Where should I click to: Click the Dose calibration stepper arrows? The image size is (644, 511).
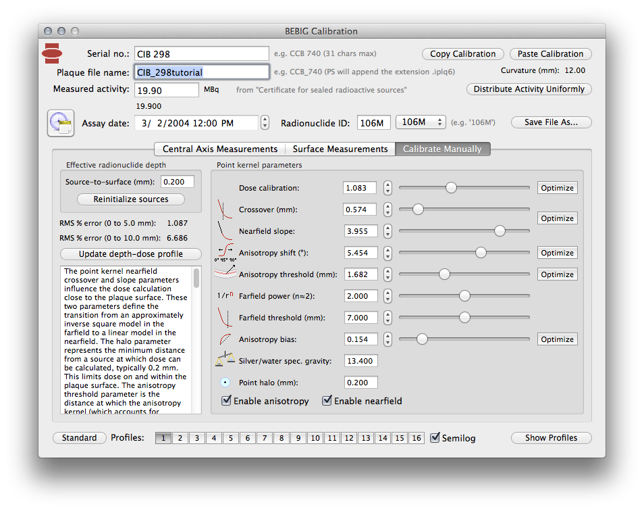point(387,188)
